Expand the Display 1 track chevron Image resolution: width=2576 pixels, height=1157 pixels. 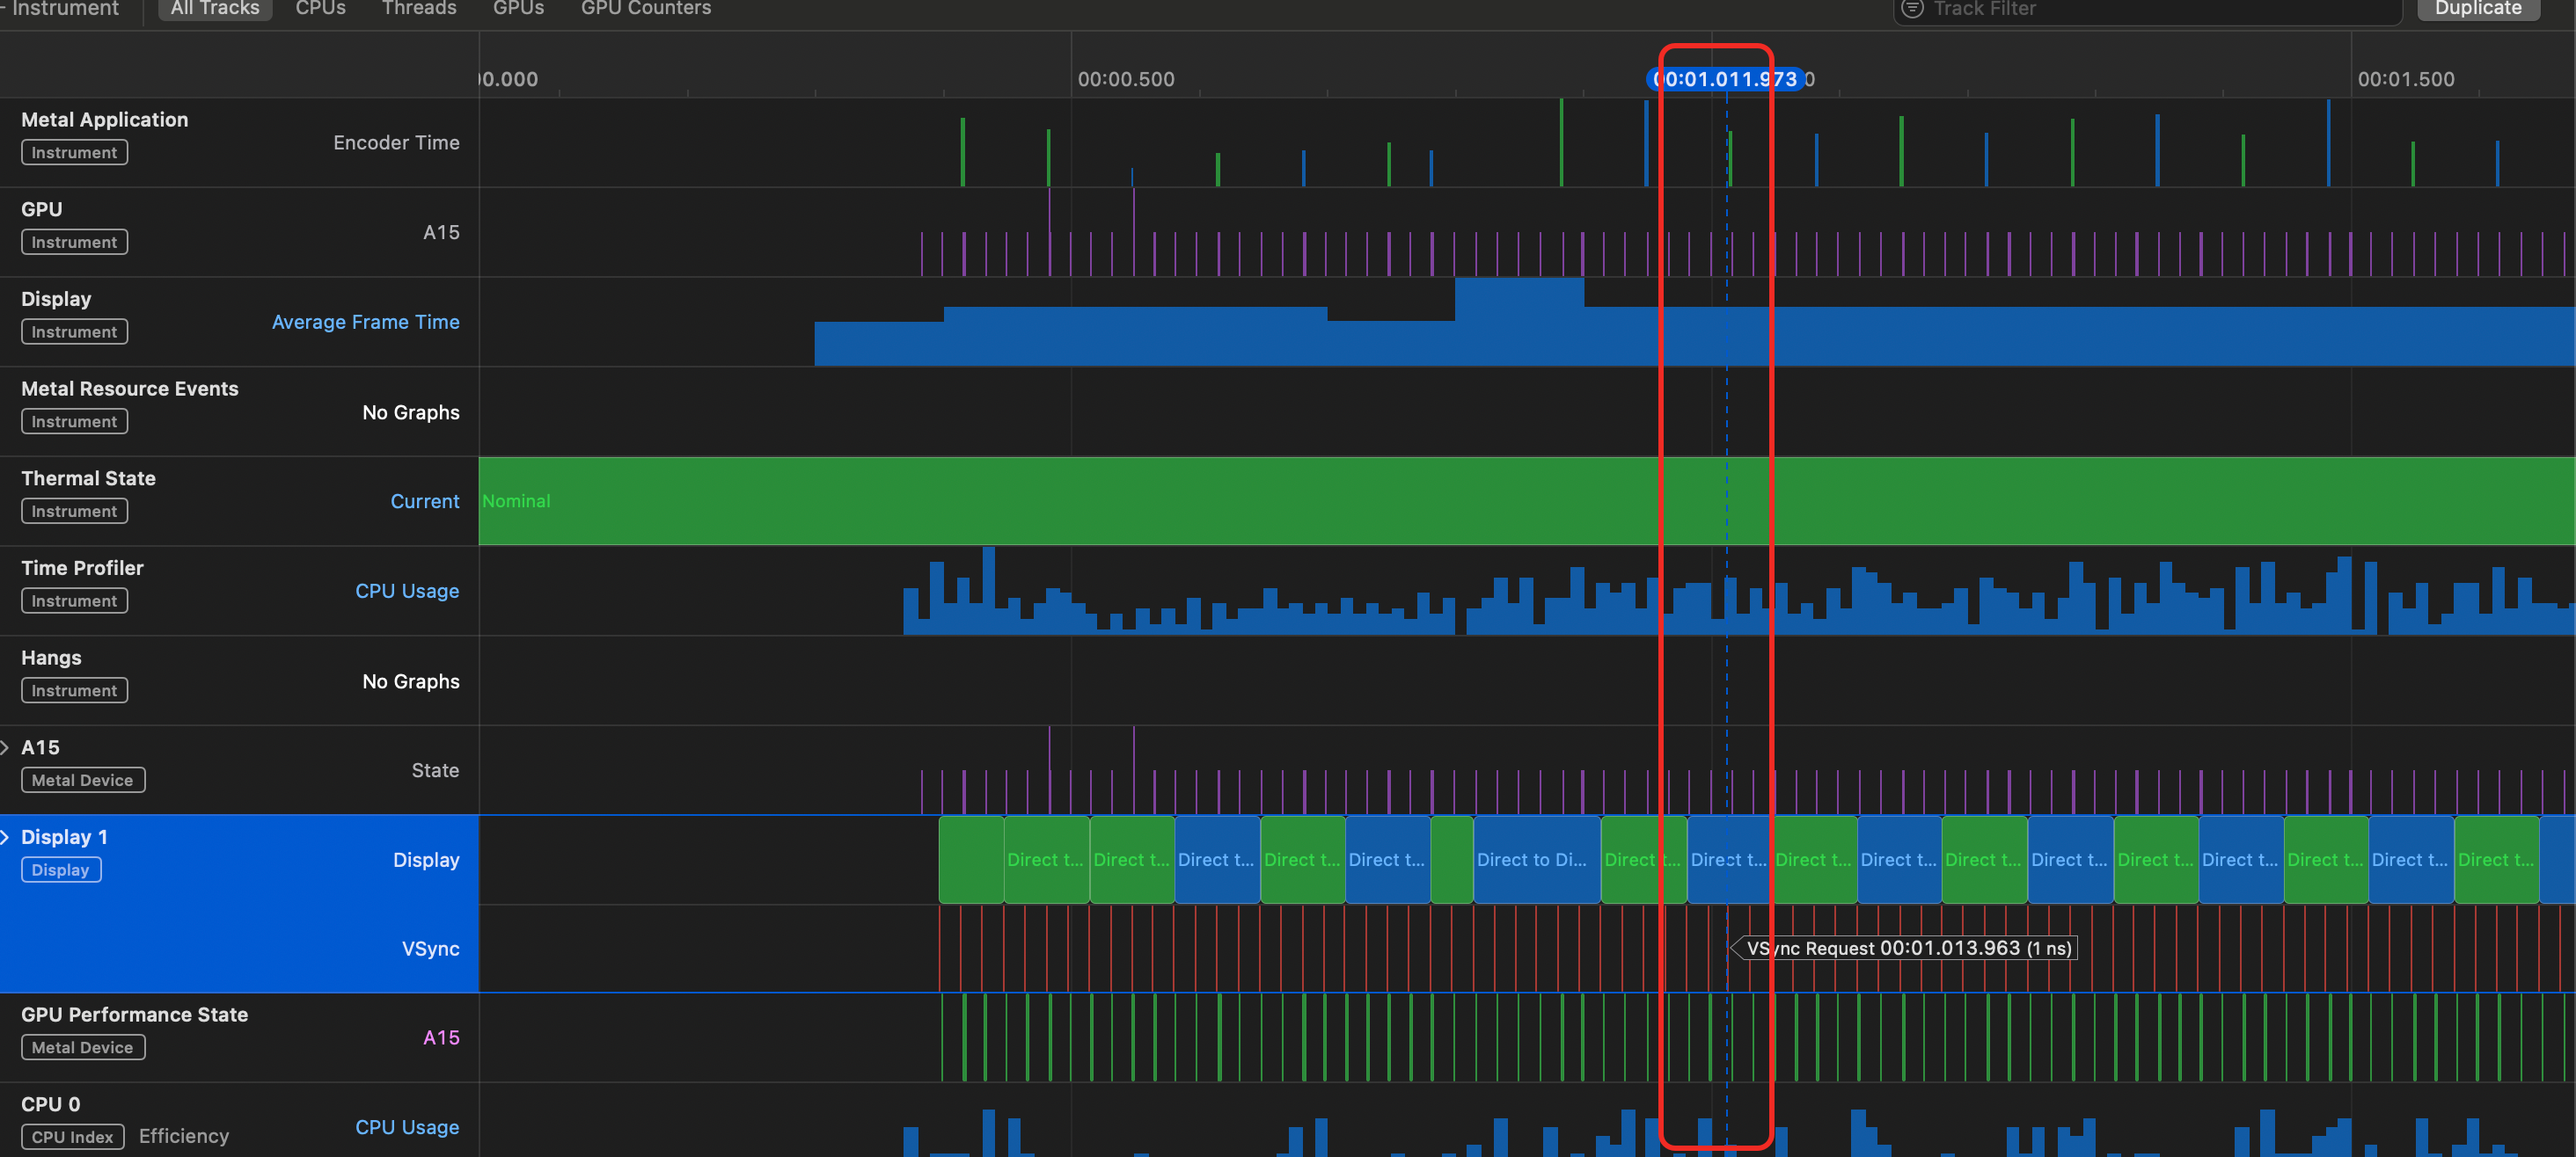click(6, 837)
